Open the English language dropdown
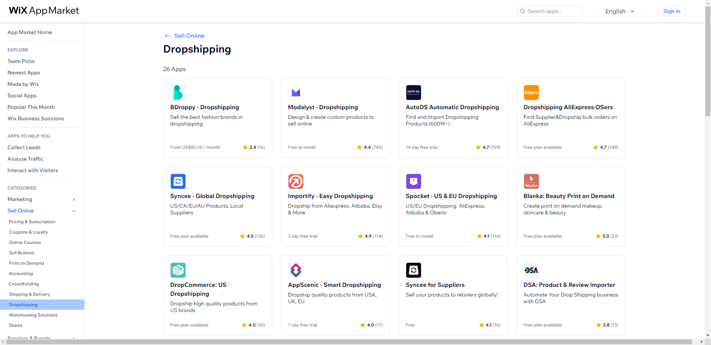 pos(620,11)
